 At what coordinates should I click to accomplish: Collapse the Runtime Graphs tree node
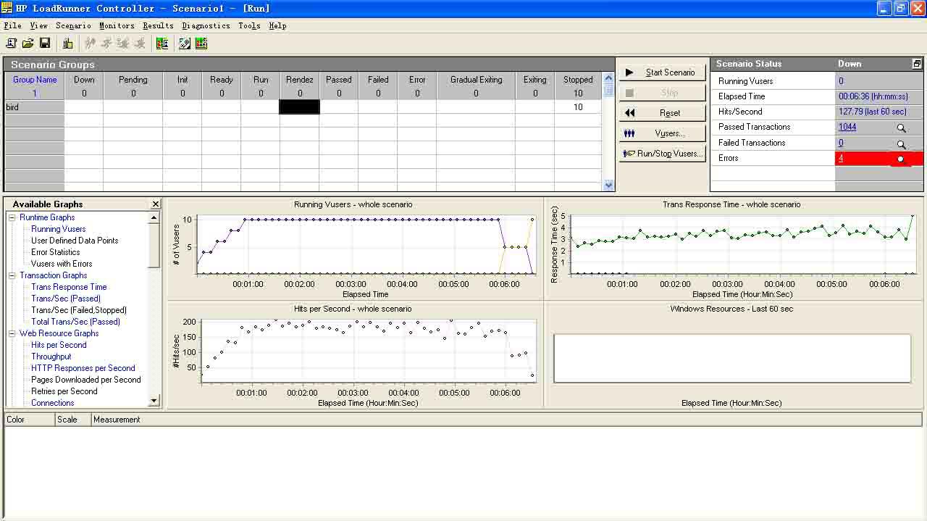pos(12,217)
